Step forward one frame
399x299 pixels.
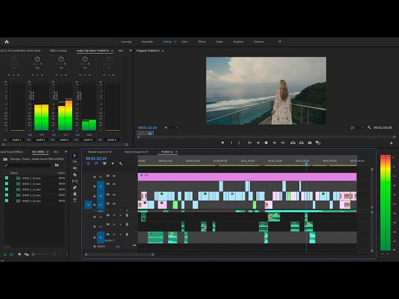pyautogui.click(x=274, y=143)
